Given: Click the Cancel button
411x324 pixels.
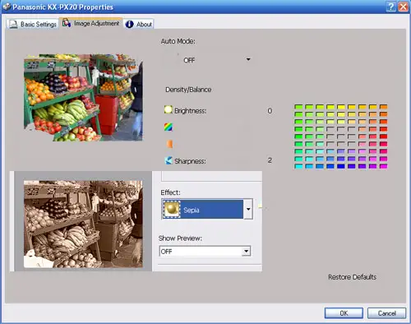Looking at the screenshot, I should click(x=386, y=313).
